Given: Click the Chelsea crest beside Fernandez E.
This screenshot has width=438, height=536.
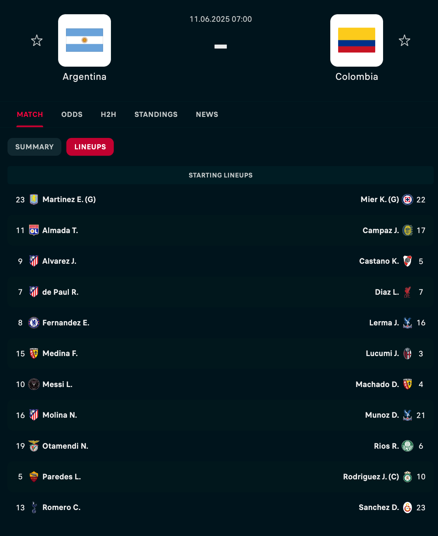Looking at the screenshot, I should [34, 323].
